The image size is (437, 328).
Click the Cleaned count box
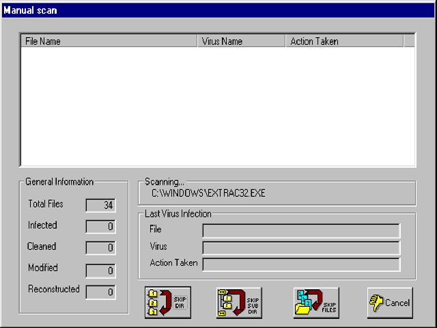[100, 247]
